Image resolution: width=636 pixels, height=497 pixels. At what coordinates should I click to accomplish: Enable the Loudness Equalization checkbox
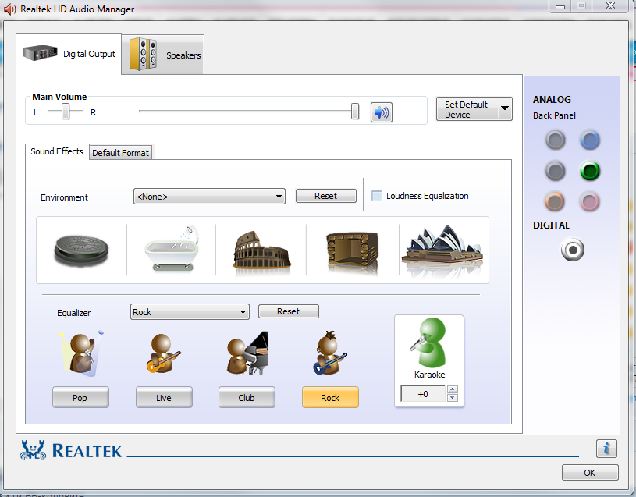(x=377, y=196)
